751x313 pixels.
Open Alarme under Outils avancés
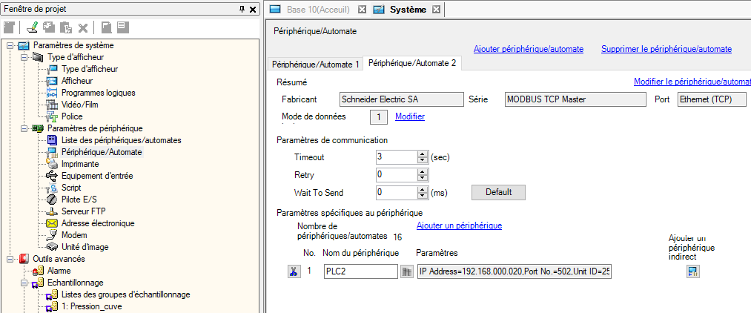(x=59, y=271)
